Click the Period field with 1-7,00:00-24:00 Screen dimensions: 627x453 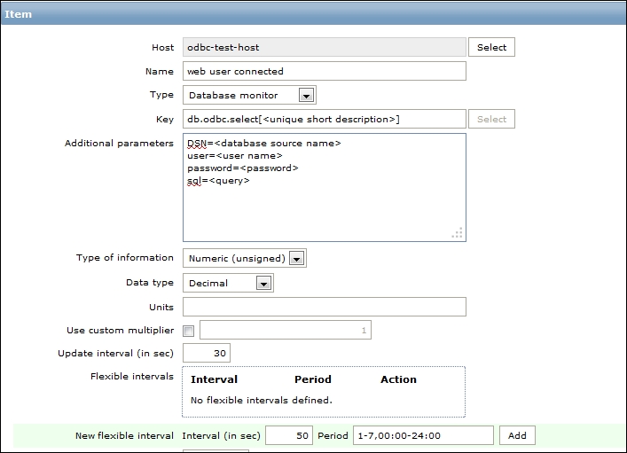pyautogui.click(x=422, y=435)
